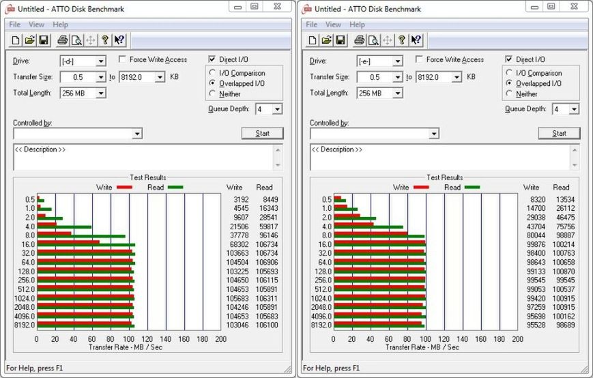Click Print icon in left window
593x378 pixels.
62,40
